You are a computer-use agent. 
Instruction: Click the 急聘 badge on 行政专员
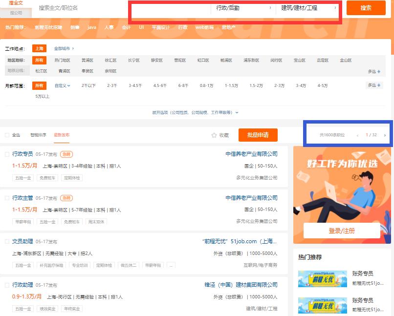66,154
